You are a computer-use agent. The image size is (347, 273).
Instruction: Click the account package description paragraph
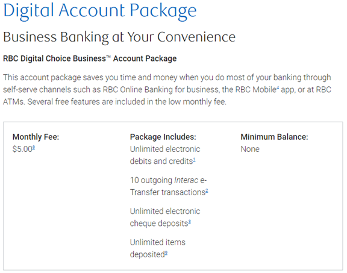tap(167, 90)
